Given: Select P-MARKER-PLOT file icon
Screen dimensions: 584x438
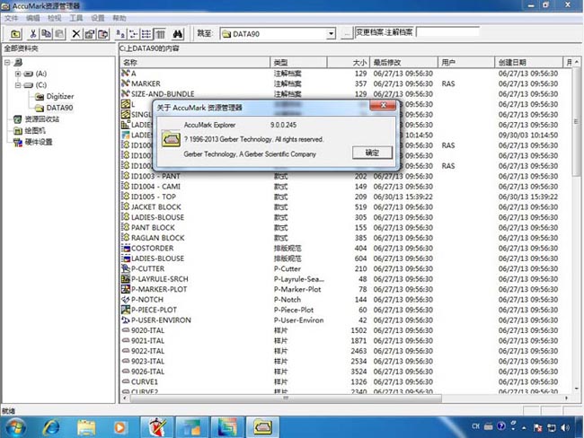Looking at the screenshot, I should pos(126,289).
